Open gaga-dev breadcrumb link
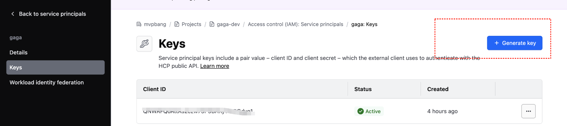The width and height of the screenshot is (567, 126). pyautogui.click(x=228, y=24)
